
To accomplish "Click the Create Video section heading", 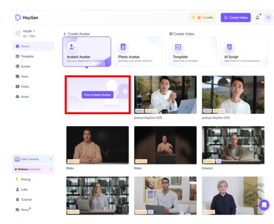I will (184, 34).
